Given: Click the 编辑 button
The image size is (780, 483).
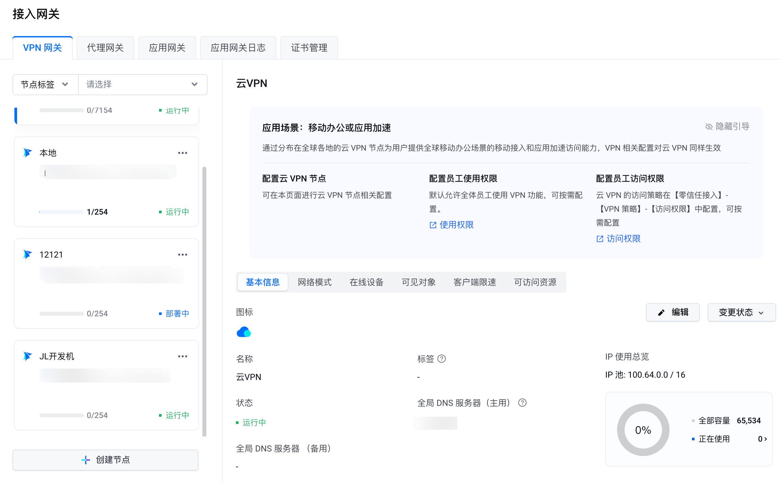Looking at the screenshot, I should tap(673, 312).
